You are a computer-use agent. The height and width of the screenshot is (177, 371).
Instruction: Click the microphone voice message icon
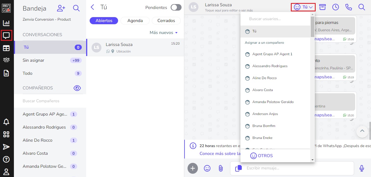362,168
